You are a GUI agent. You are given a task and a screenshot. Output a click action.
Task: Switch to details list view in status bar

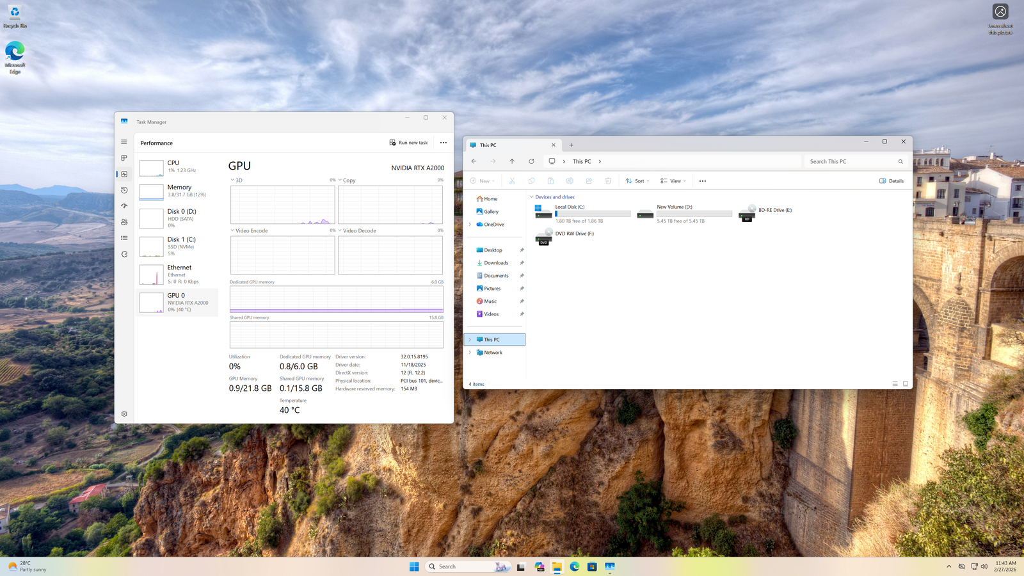895,384
